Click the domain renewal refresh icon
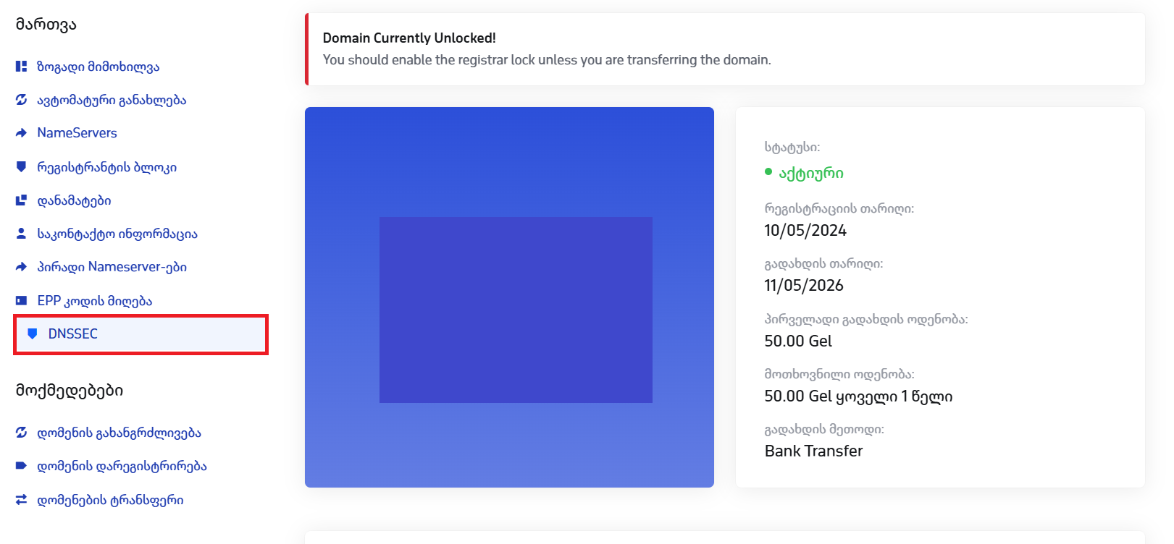 tap(22, 433)
